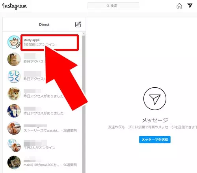Click the search box
Screen dimensions: 197x173
pyautogui.click(x=113, y=6)
